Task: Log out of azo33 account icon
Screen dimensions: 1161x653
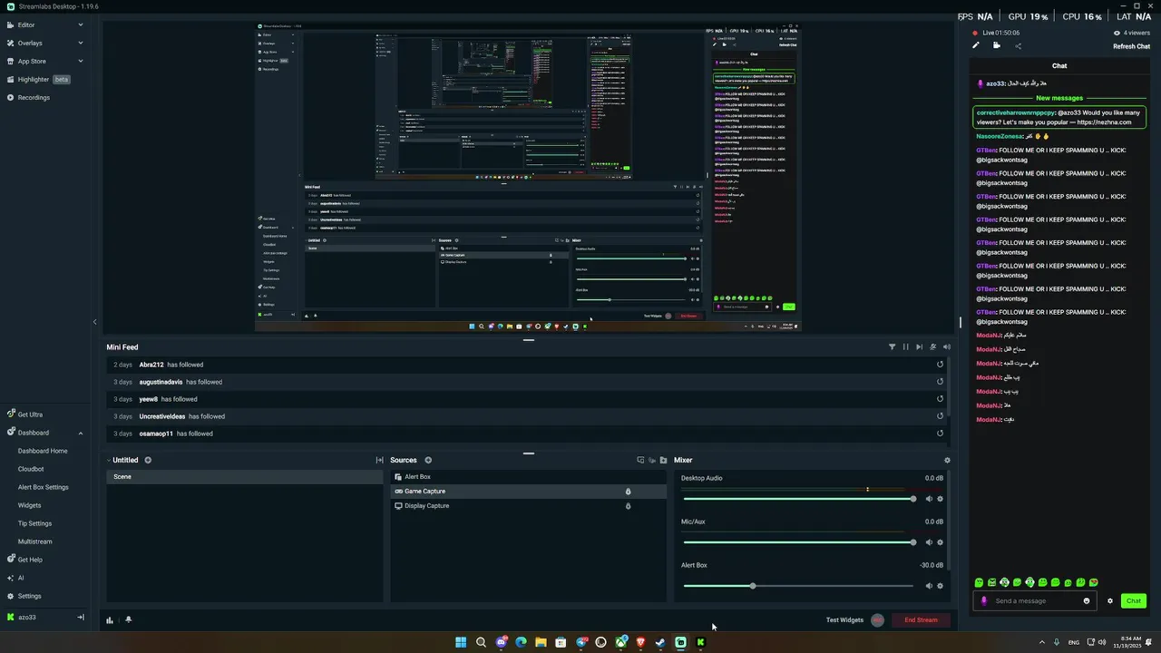Action: click(80, 618)
